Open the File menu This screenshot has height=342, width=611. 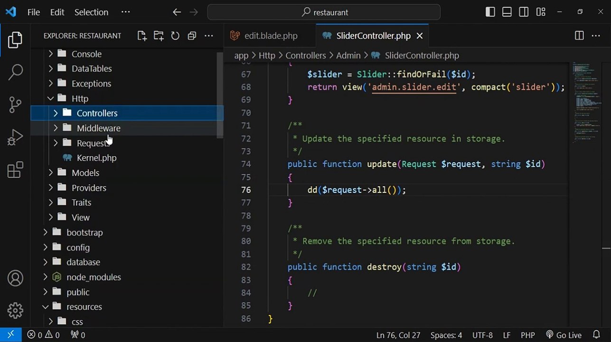pyautogui.click(x=34, y=12)
